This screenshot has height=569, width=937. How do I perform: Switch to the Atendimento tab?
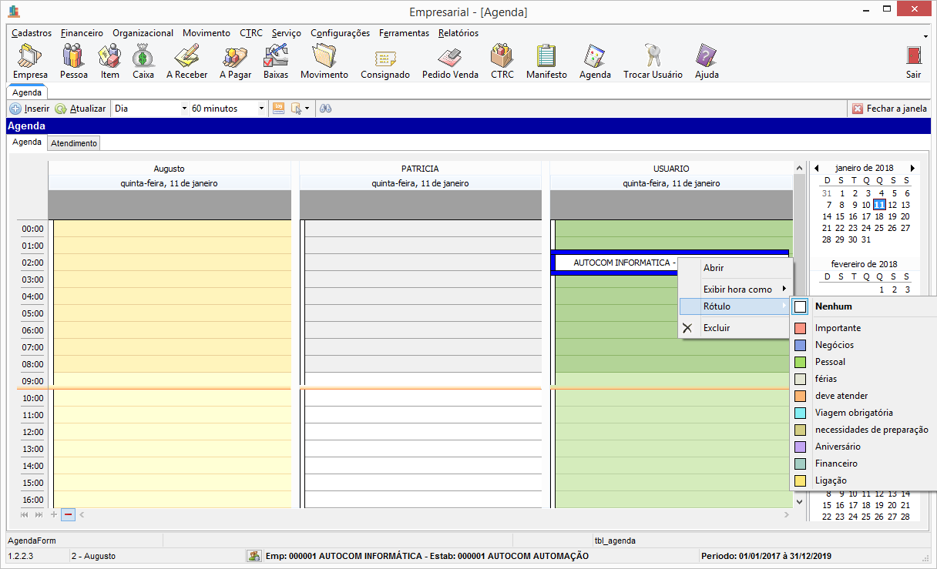coord(74,143)
